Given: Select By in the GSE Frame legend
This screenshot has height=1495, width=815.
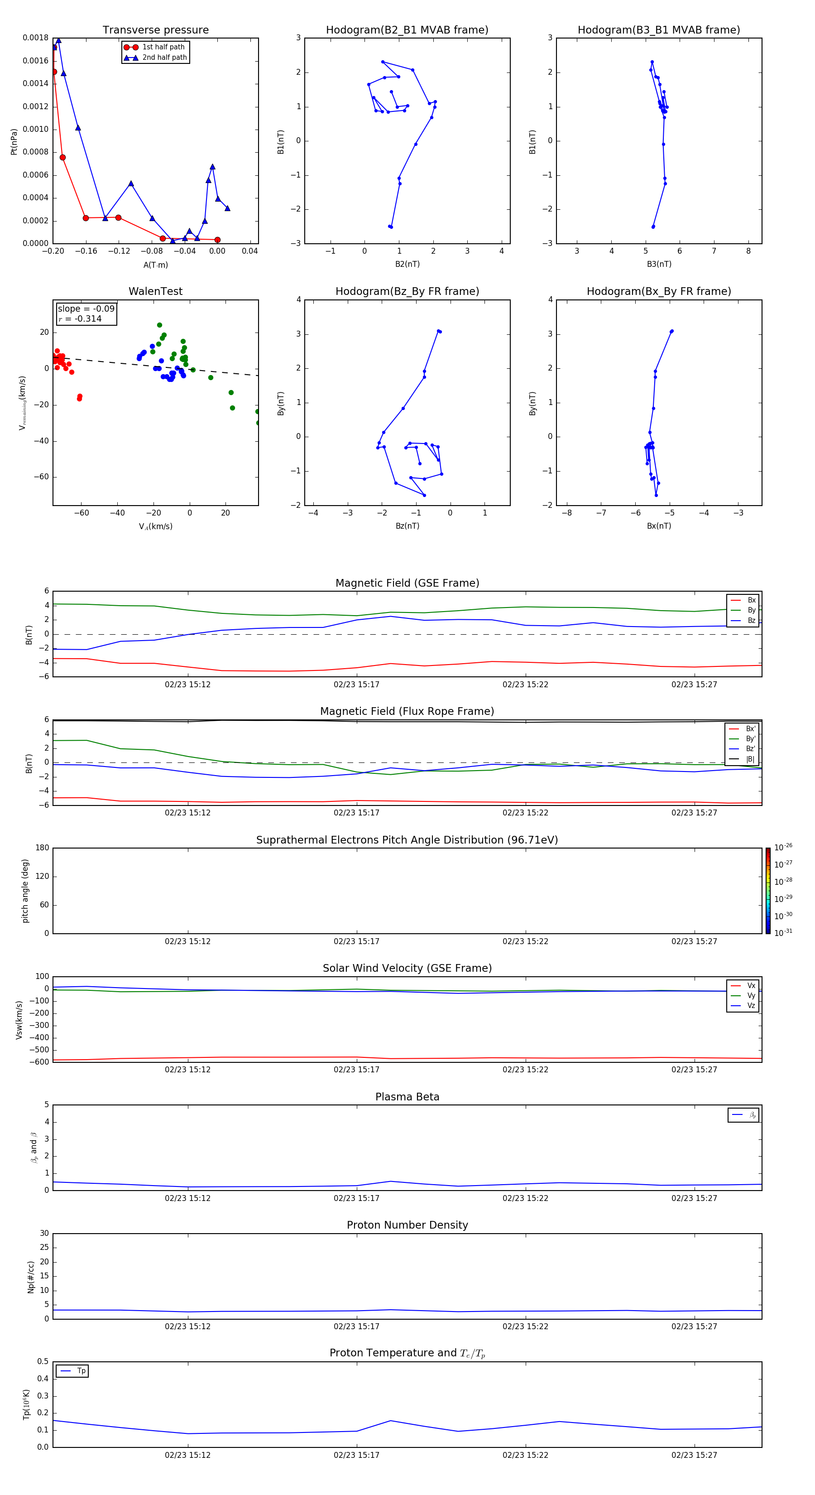Looking at the screenshot, I should (x=743, y=610).
